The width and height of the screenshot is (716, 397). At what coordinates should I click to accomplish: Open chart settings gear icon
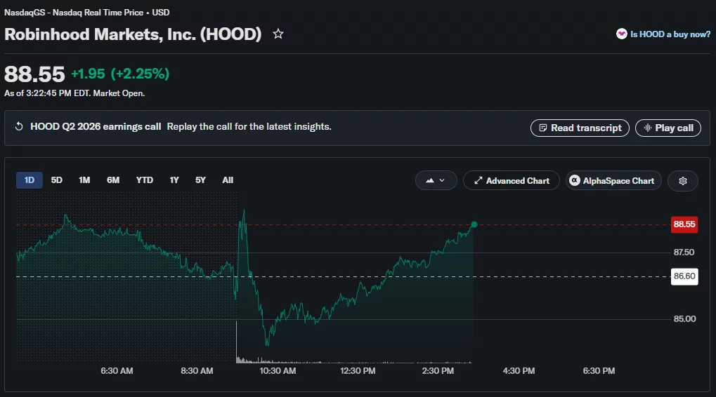coord(683,181)
